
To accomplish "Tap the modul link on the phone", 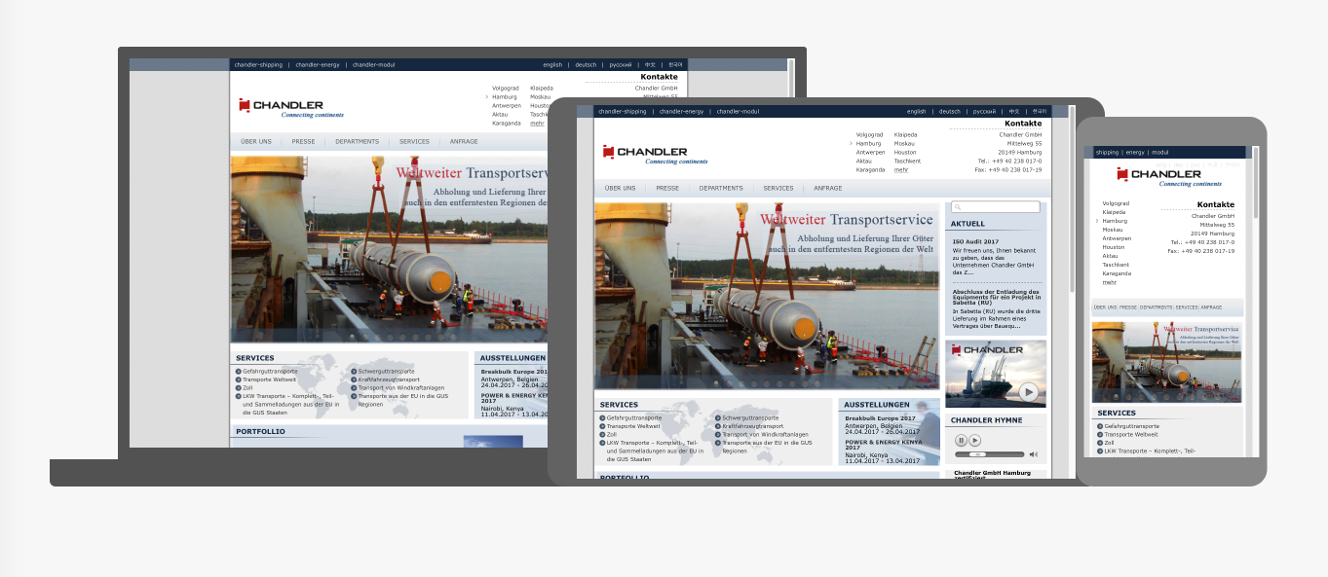I will point(1159,153).
